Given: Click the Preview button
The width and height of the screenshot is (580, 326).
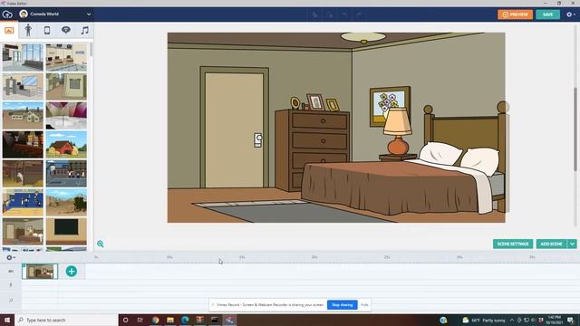Looking at the screenshot, I should click(516, 14).
